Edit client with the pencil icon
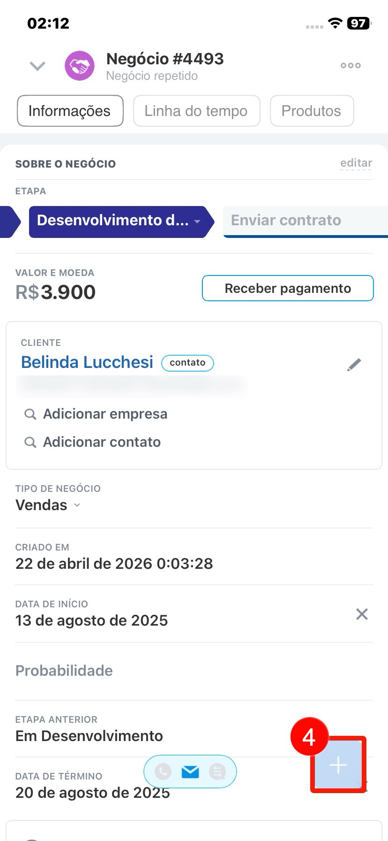 354,365
